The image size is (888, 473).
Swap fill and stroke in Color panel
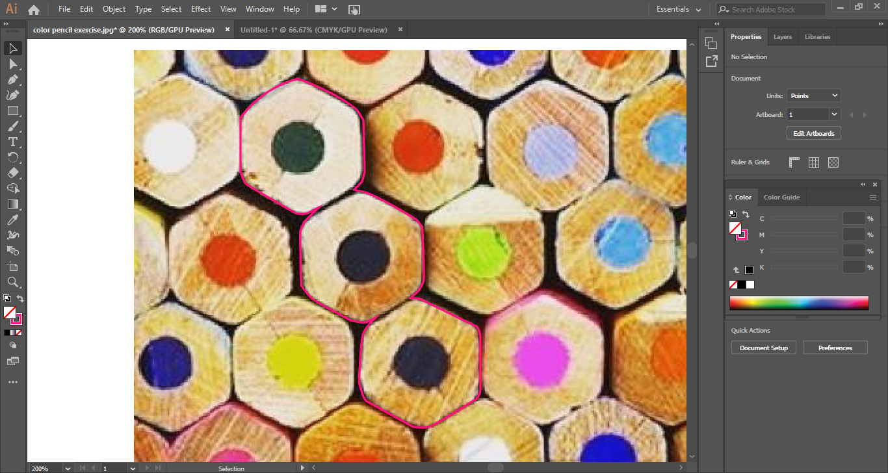[x=746, y=214]
